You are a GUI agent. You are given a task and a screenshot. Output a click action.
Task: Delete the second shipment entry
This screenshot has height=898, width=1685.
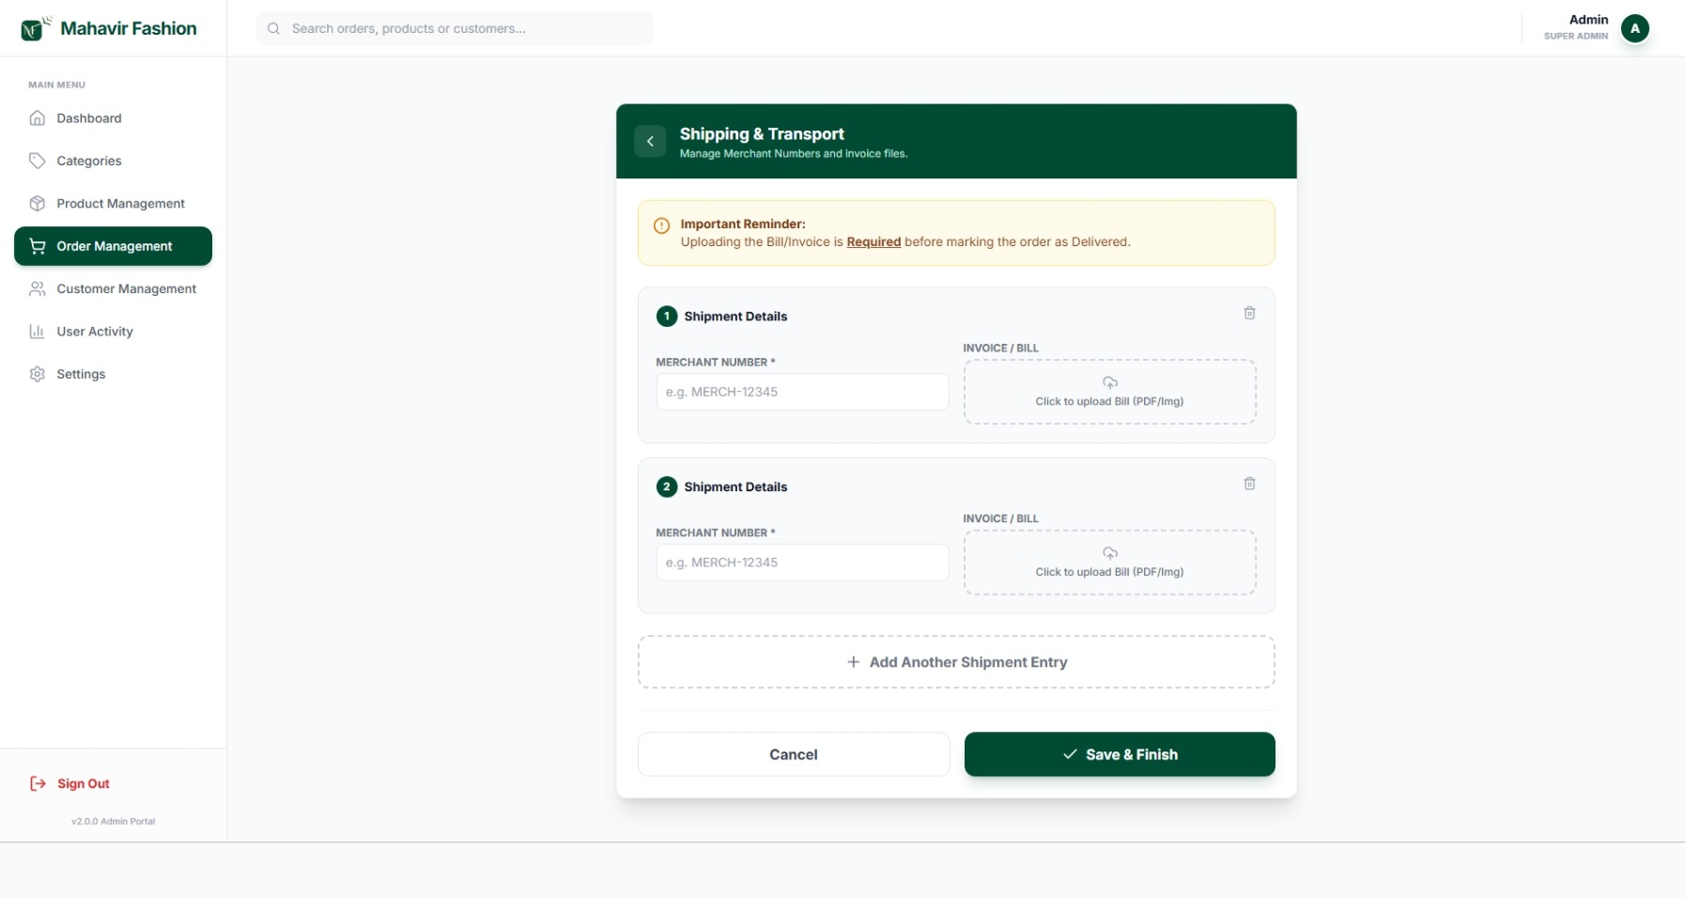[x=1249, y=484]
